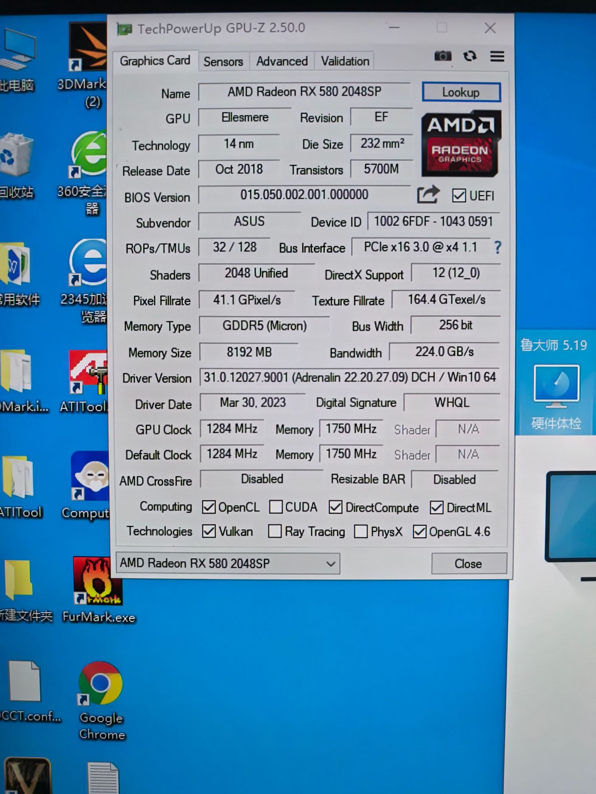This screenshot has width=596, height=794.
Task: Click the Lookup button
Action: point(461,92)
